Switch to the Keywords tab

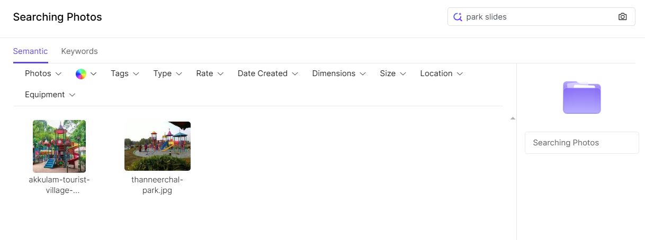pyautogui.click(x=79, y=51)
